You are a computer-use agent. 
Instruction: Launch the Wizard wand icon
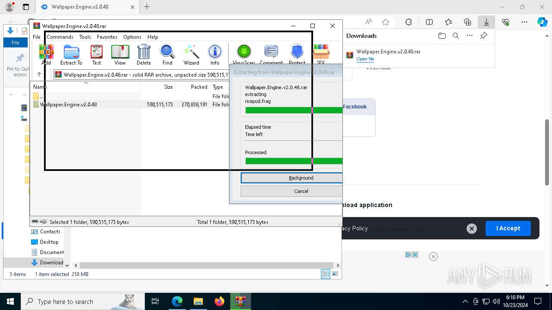(191, 55)
